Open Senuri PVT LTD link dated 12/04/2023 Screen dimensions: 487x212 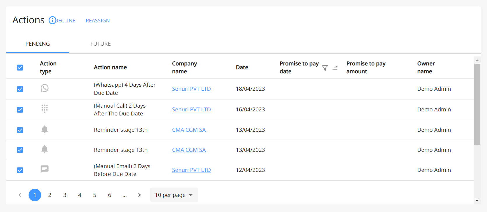click(x=191, y=170)
